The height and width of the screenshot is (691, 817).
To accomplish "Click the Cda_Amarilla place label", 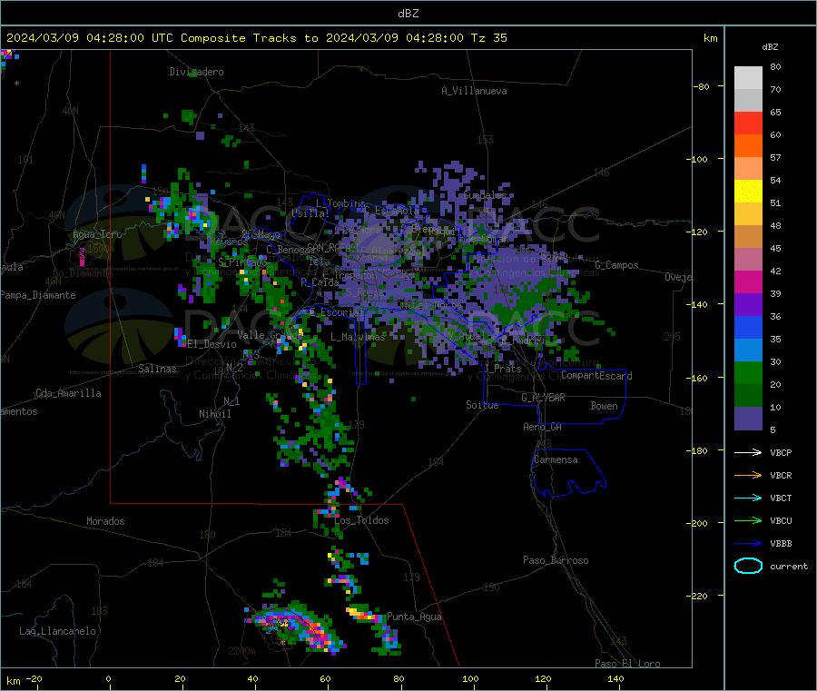I will (x=68, y=393).
